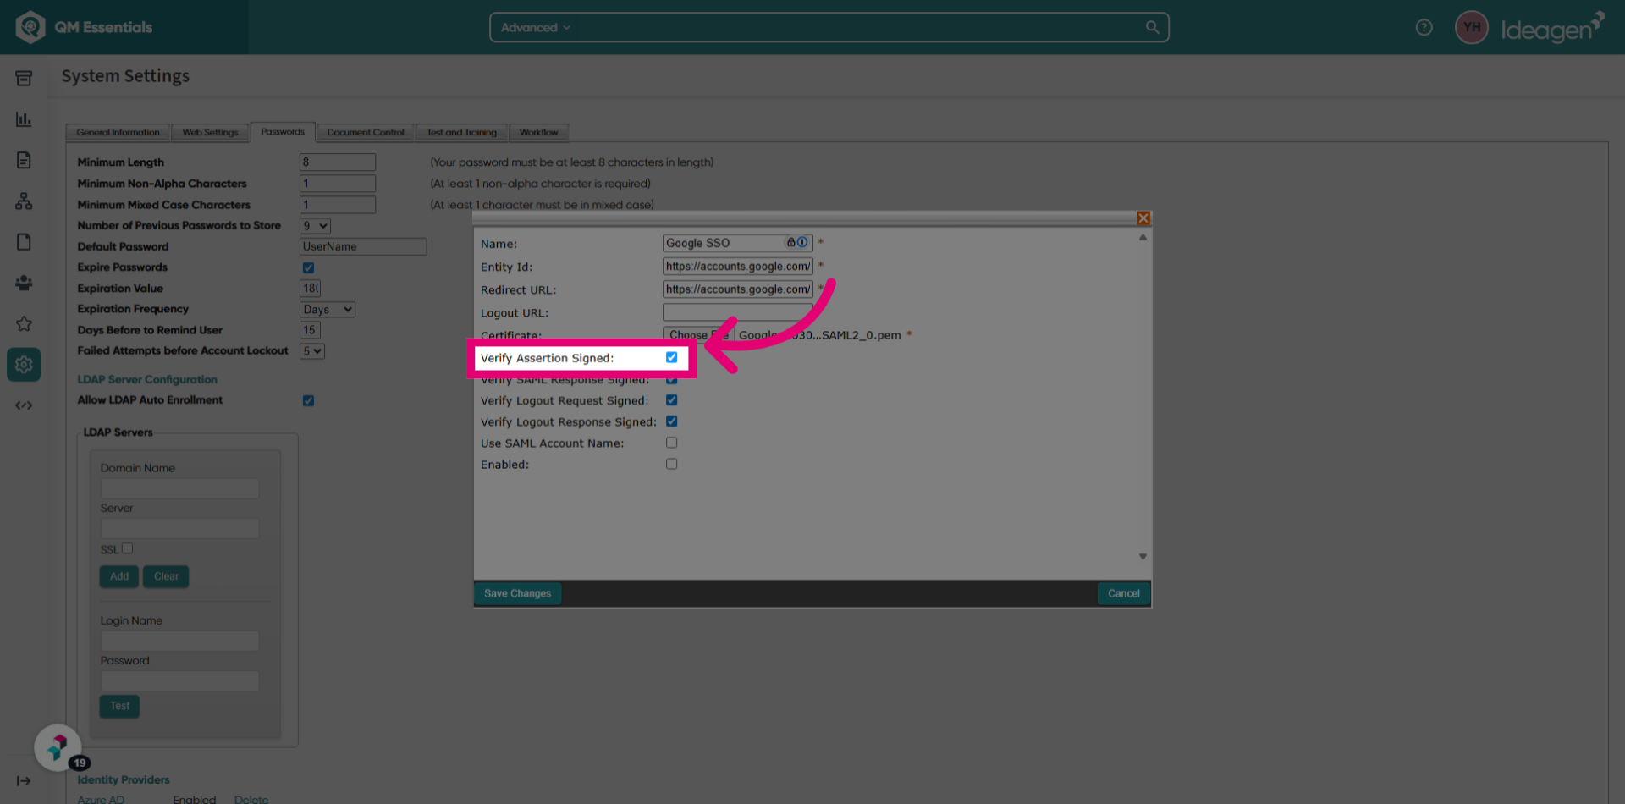Screen dimensions: 1625x804
Task: Open the users group sidebar icon
Action: 24,283
